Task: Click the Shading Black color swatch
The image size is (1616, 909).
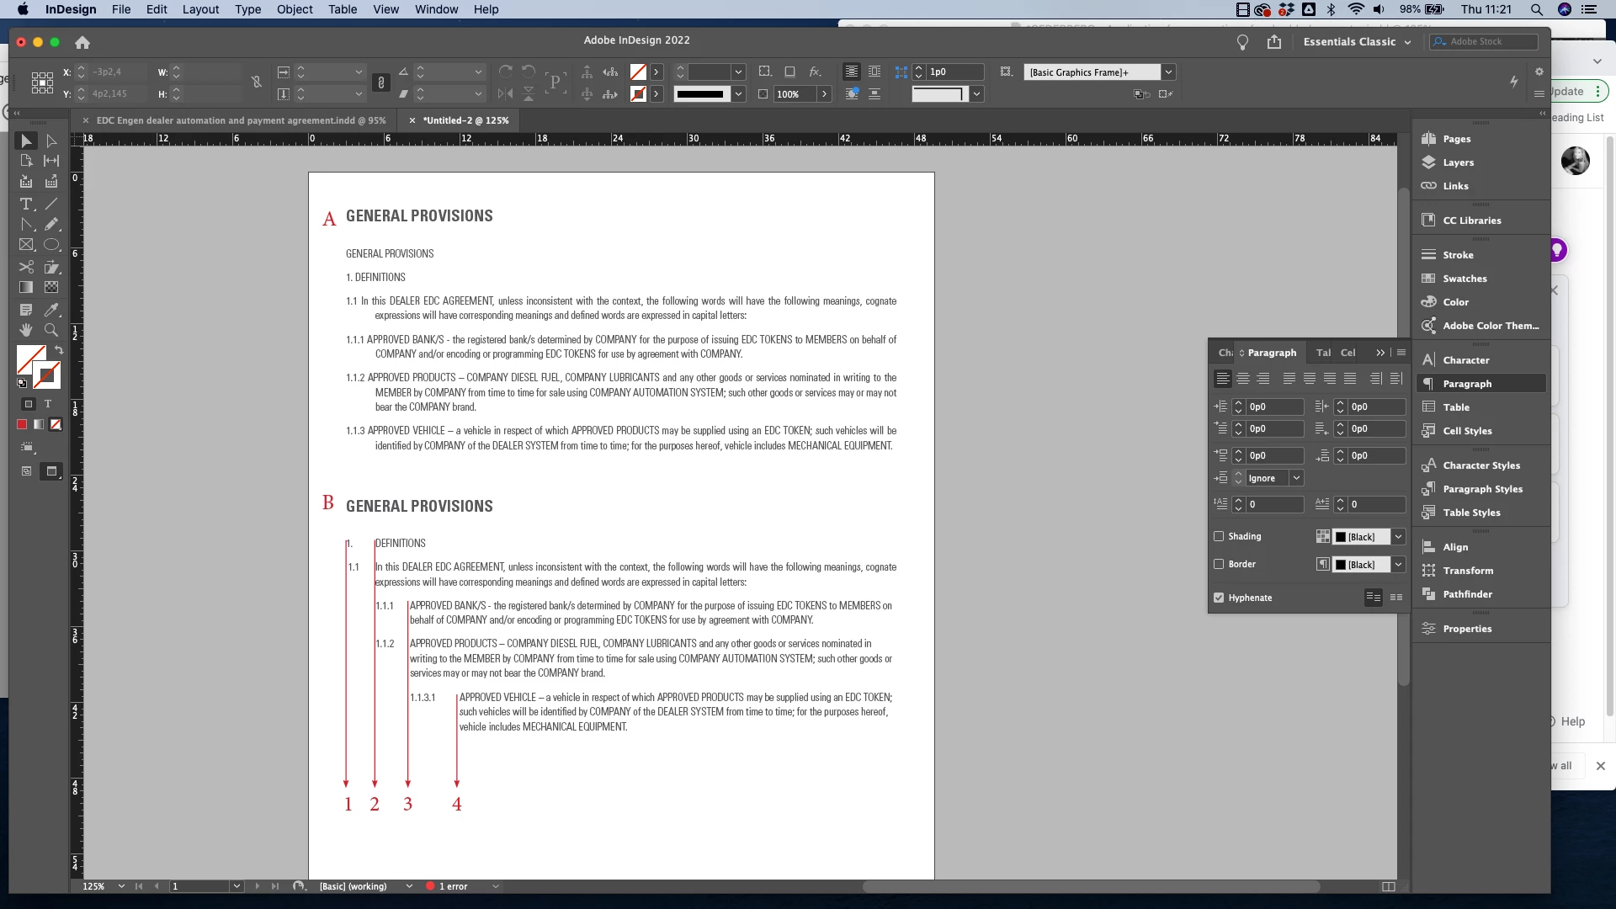Action: tap(1361, 537)
